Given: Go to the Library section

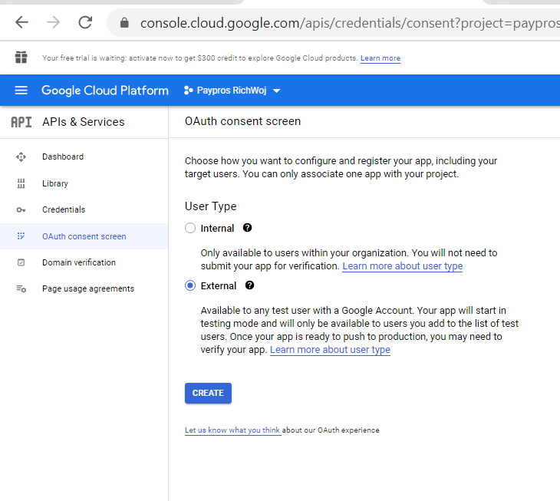Looking at the screenshot, I should pos(84,183).
